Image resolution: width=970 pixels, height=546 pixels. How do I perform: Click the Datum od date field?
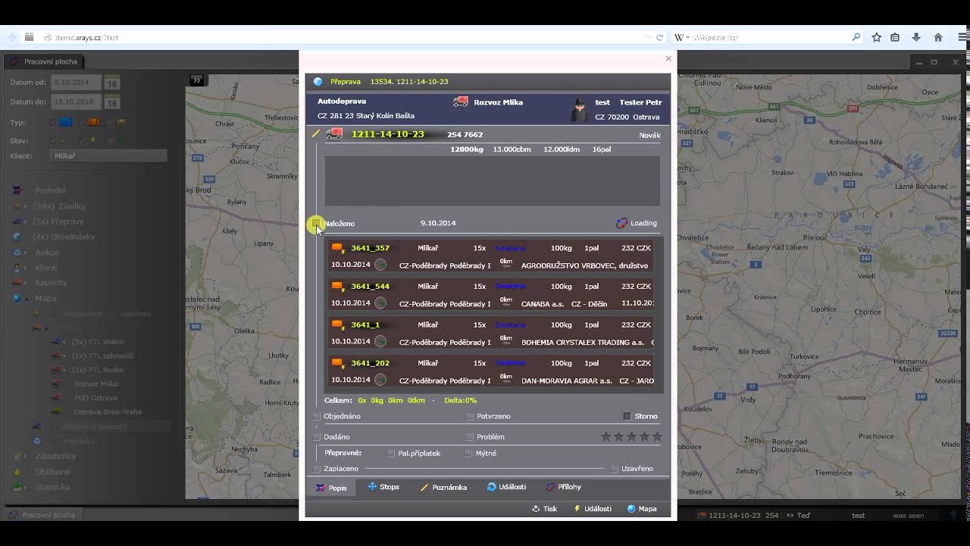75,82
